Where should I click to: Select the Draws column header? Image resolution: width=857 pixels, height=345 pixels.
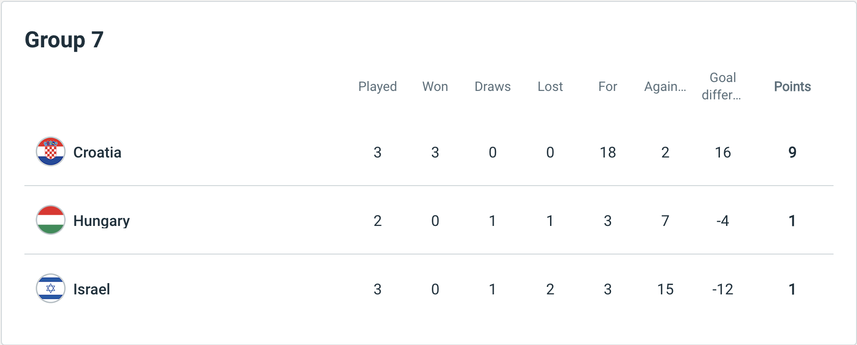point(492,87)
